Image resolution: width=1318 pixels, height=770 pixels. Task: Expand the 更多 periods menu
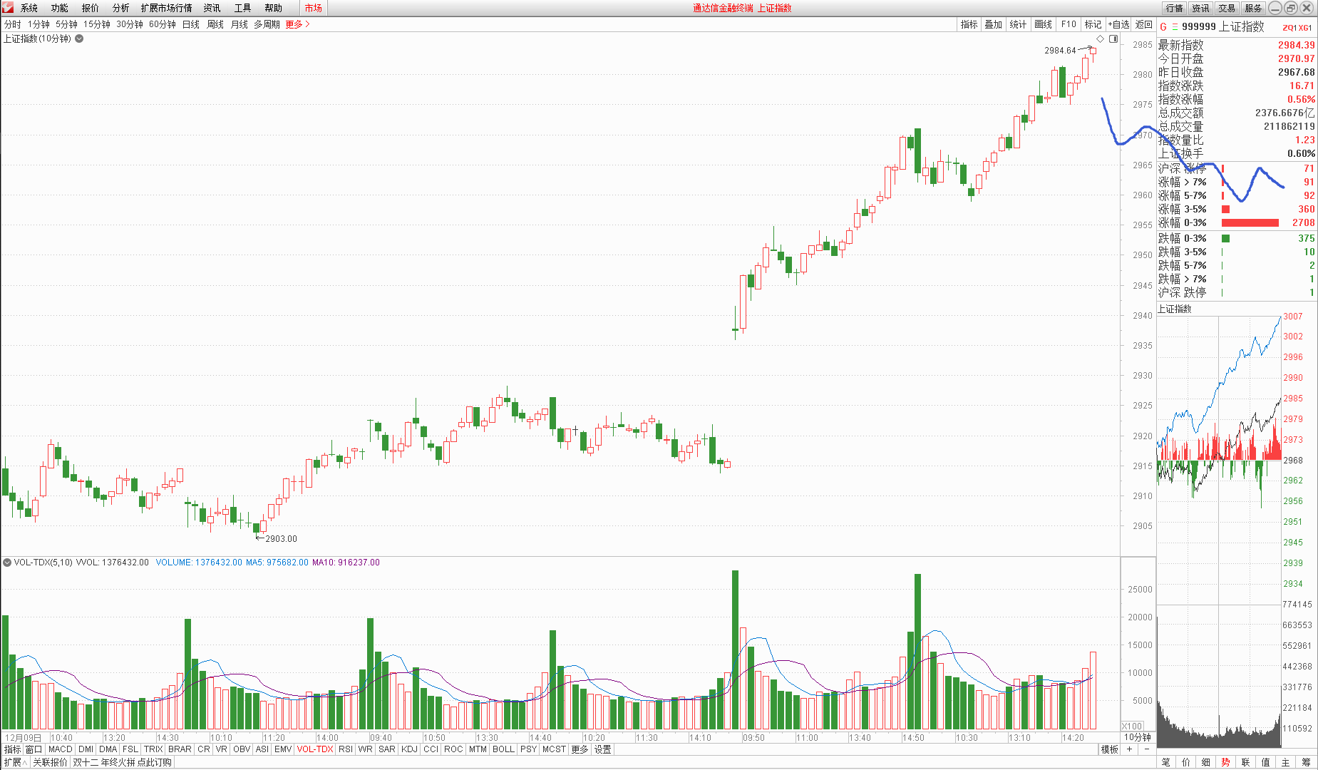297,24
